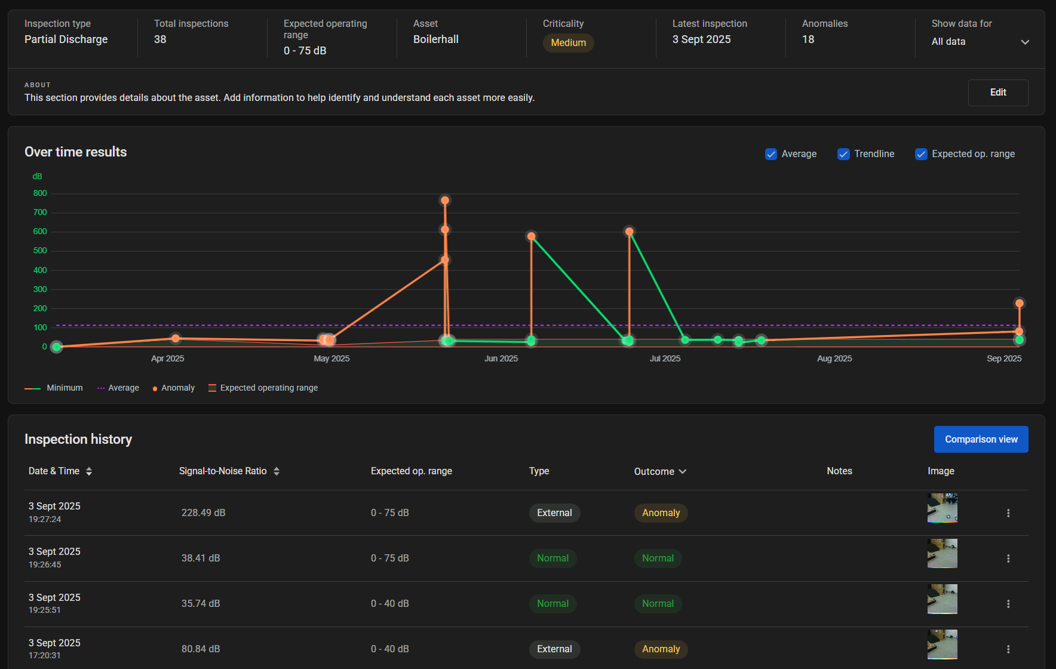
Task: Toggle the Trendline checkbox
Action: [843, 154]
